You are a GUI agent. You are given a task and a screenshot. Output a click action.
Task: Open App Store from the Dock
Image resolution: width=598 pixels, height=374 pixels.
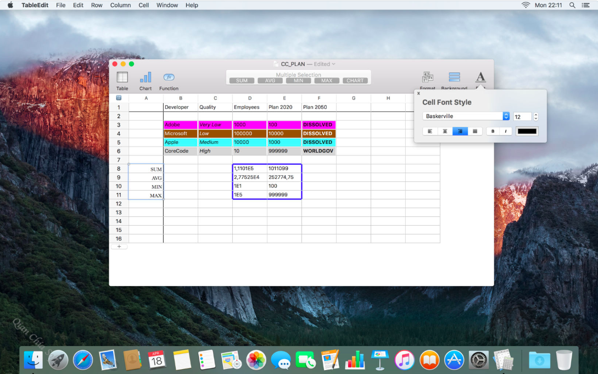454,360
